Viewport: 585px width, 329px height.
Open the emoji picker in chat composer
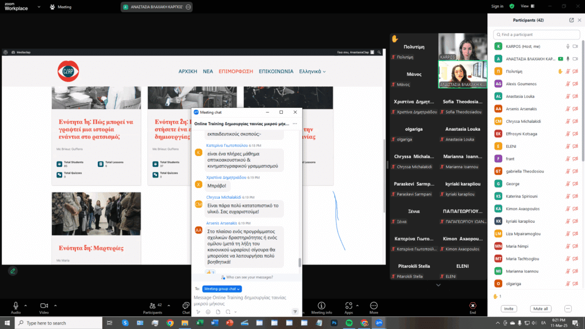(208, 312)
